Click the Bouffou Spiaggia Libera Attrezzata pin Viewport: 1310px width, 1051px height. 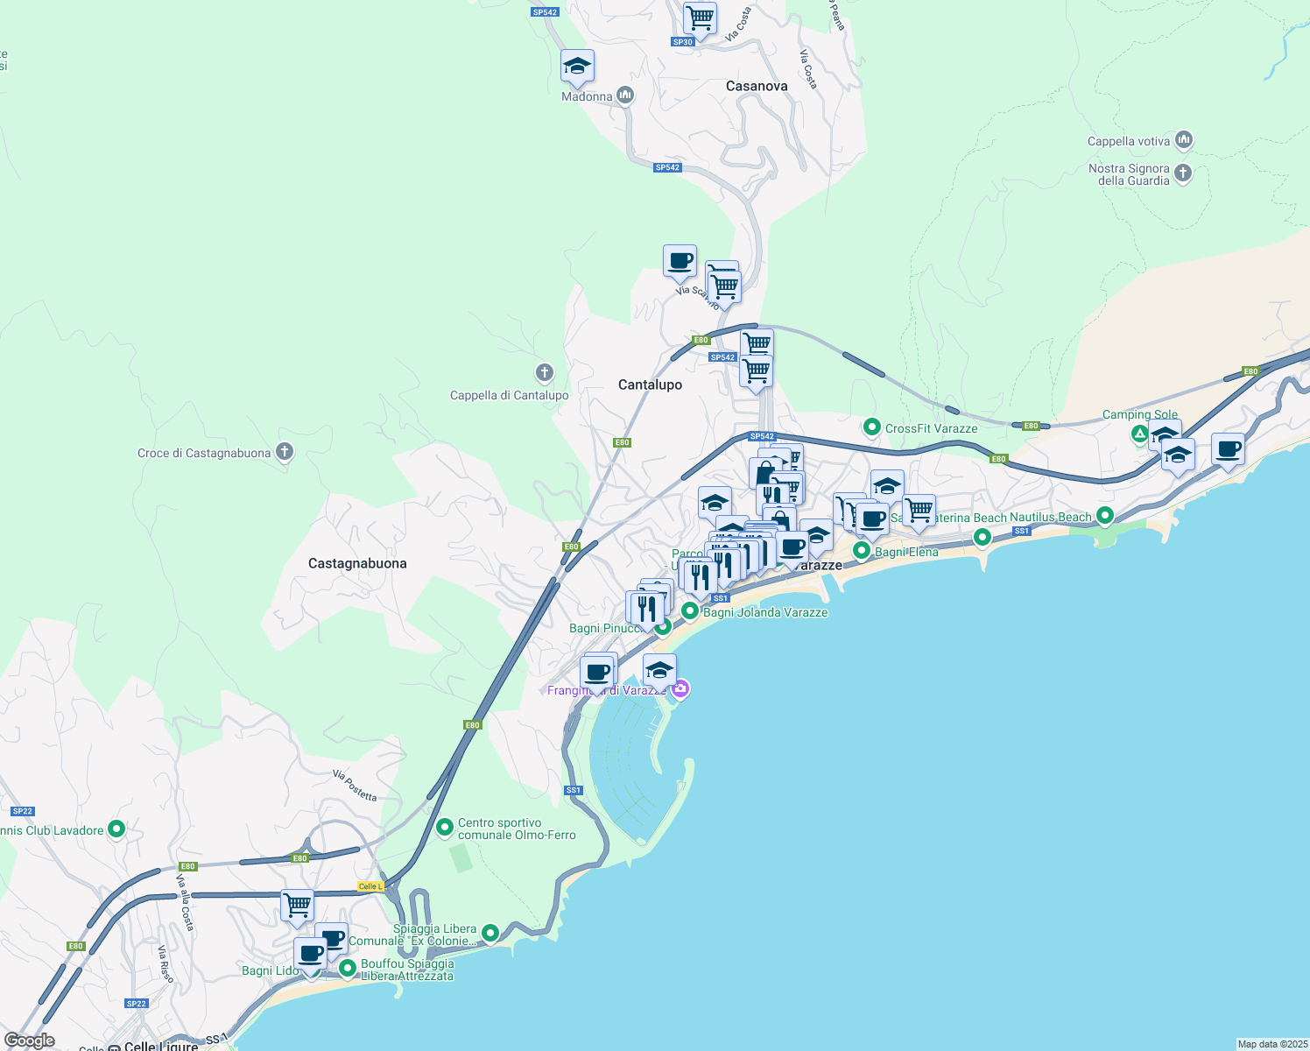348,969
